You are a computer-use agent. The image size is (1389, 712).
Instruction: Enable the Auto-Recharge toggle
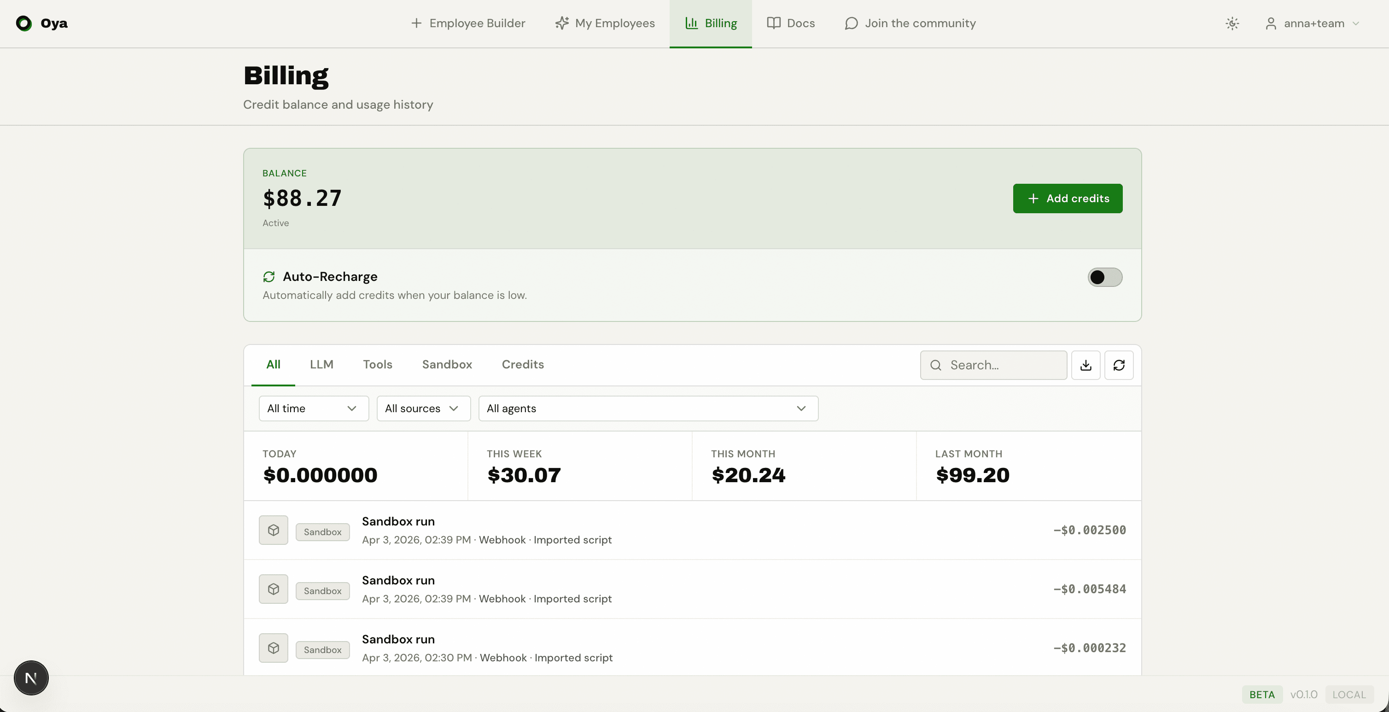(1104, 277)
